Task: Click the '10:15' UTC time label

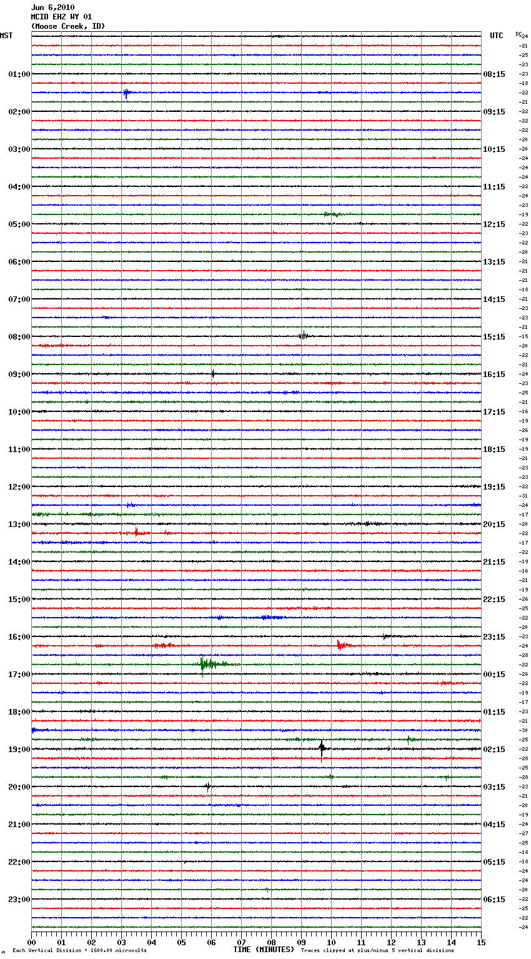Action: point(494,149)
